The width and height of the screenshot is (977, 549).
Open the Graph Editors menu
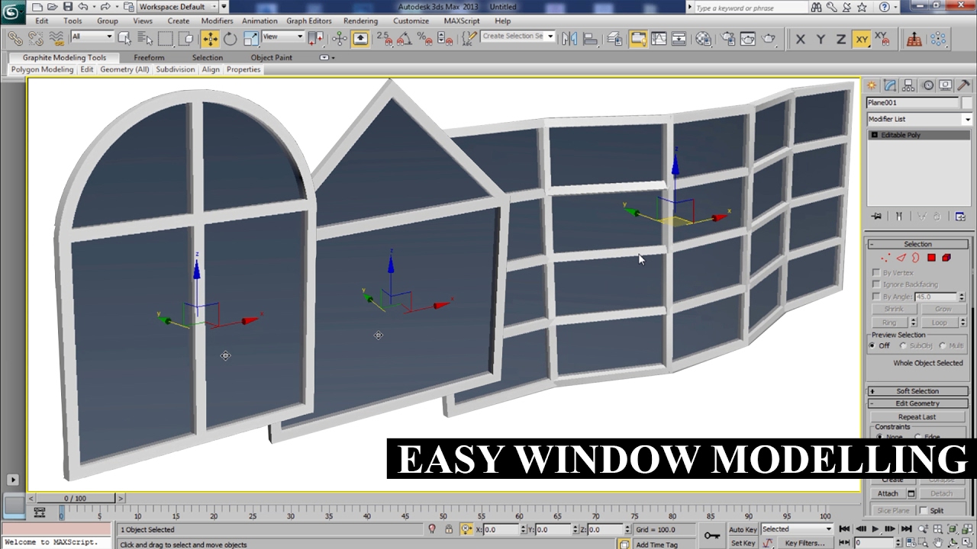[309, 21]
